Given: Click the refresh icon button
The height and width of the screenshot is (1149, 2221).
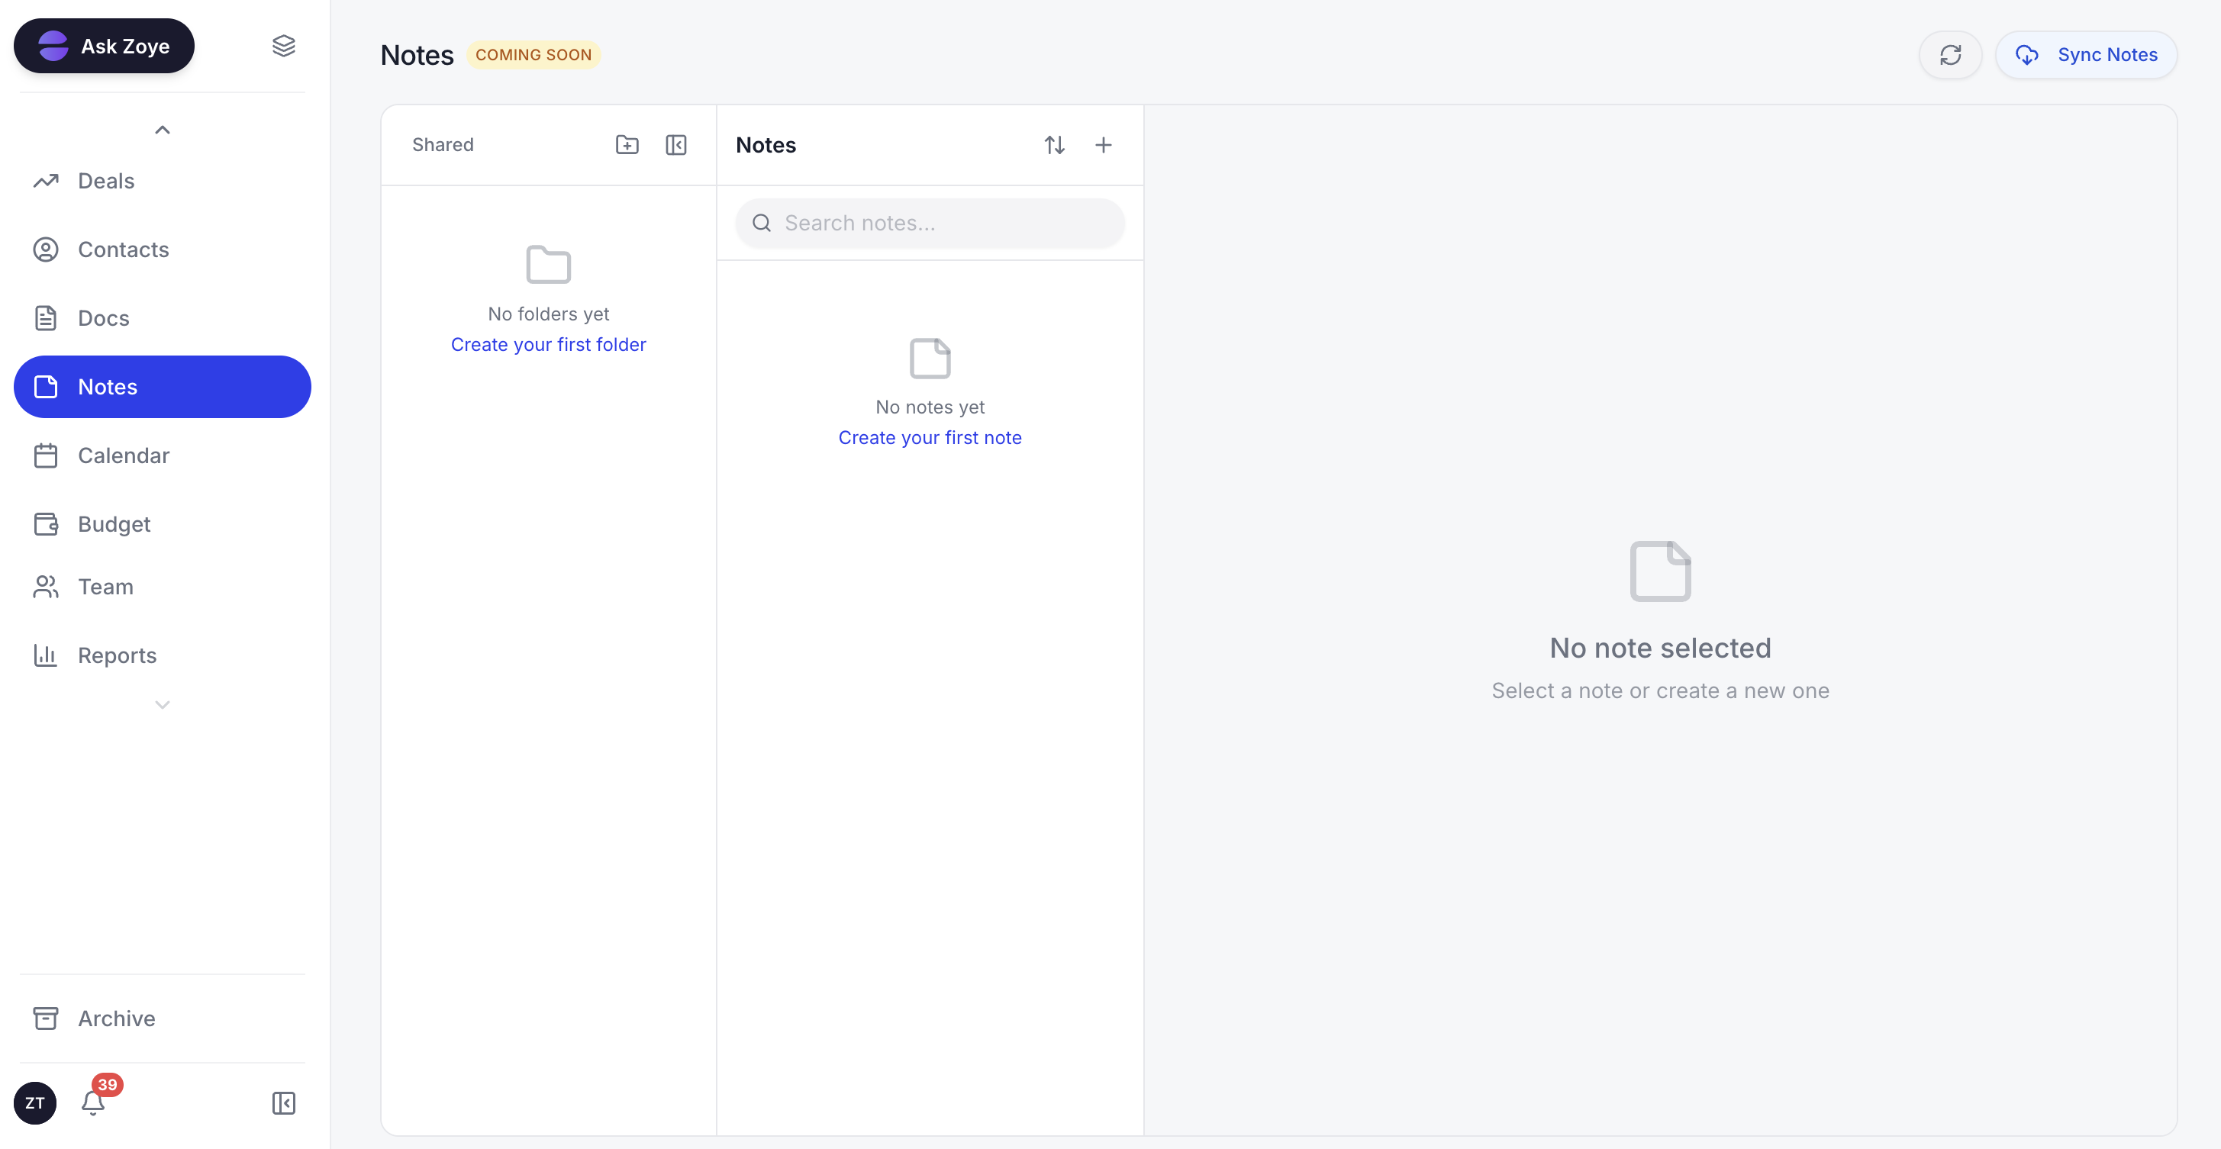Looking at the screenshot, I should pyautogui.click(x=1949, y=55).
